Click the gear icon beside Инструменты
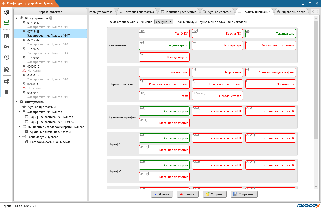Image resolution: width=321 pixels, height=209 pixels. coord(21,102)
